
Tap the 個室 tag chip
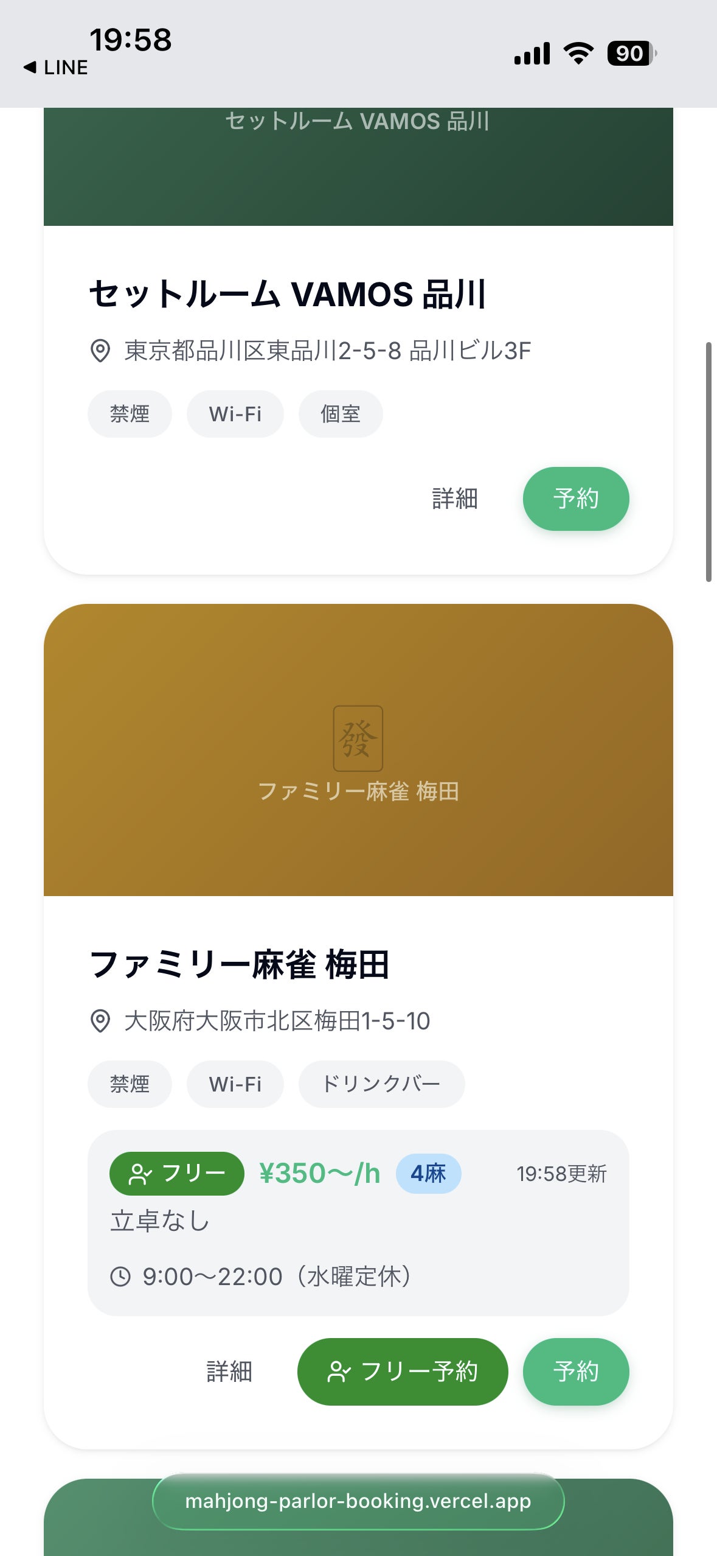pos(341,414)
